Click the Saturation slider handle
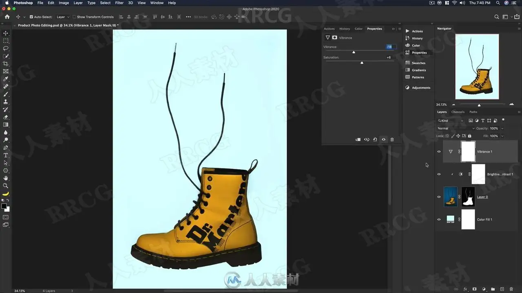The height and width of the screenshot is (293, 522). point(362,63)
